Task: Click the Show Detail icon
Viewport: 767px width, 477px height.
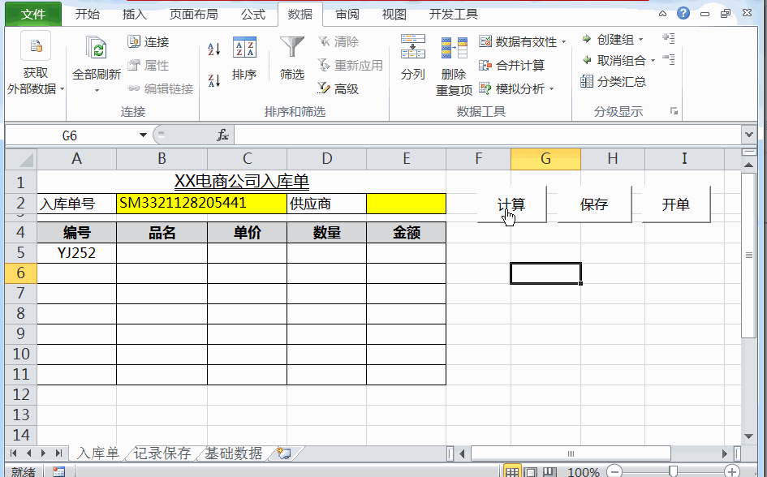Action: (669, 38)
